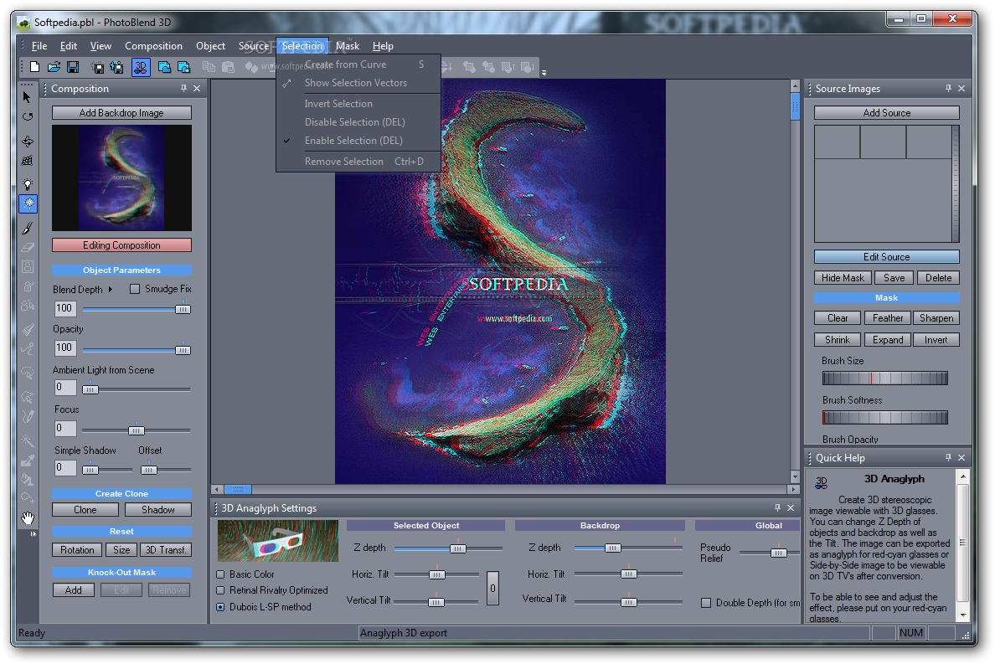995x664 pixels.
Task: Choose Remove Selection Ctrl+D entry
Action: 358,161
